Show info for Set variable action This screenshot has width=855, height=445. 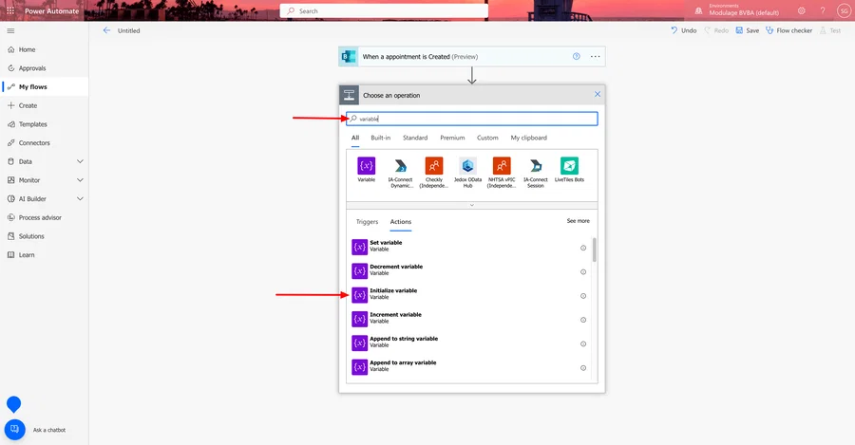[x=583, y=248]
